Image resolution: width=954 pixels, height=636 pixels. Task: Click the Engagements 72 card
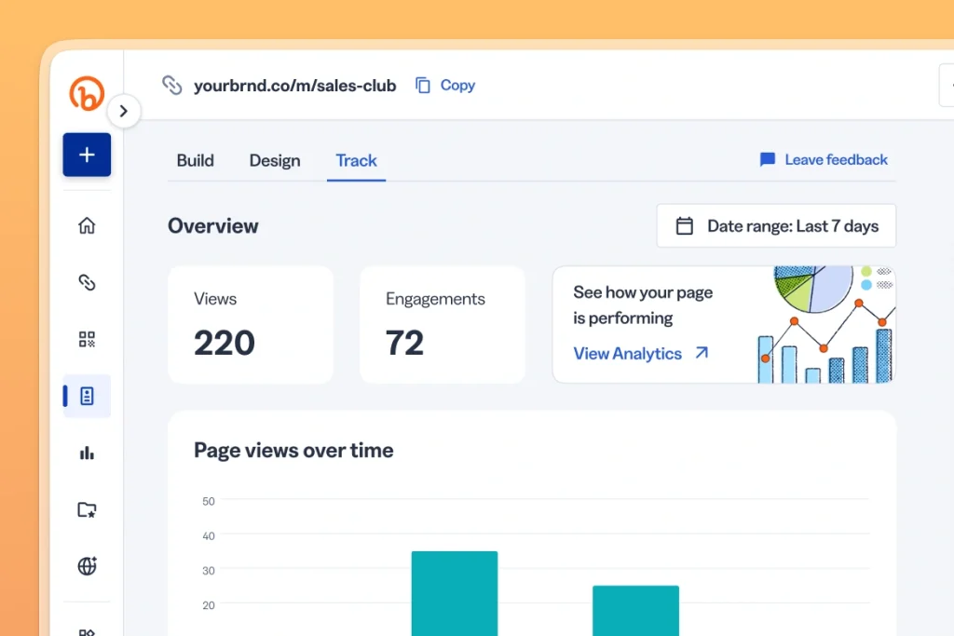443,325
